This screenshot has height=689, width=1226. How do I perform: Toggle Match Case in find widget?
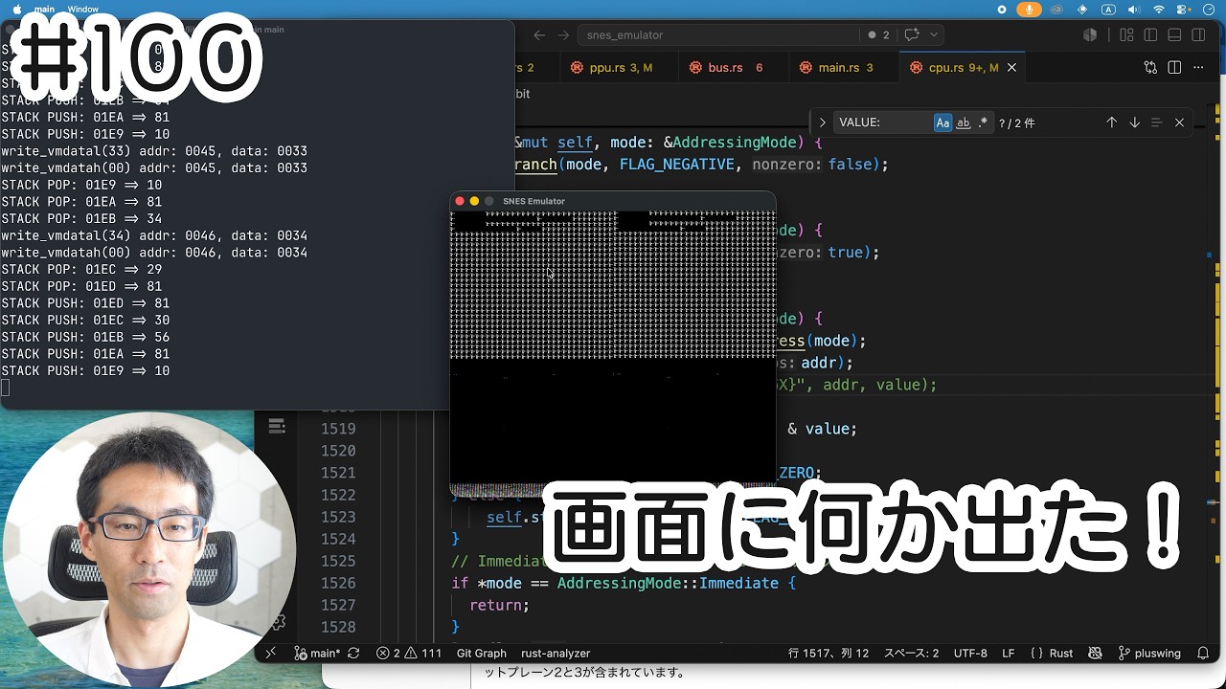[x=942, y=122]
